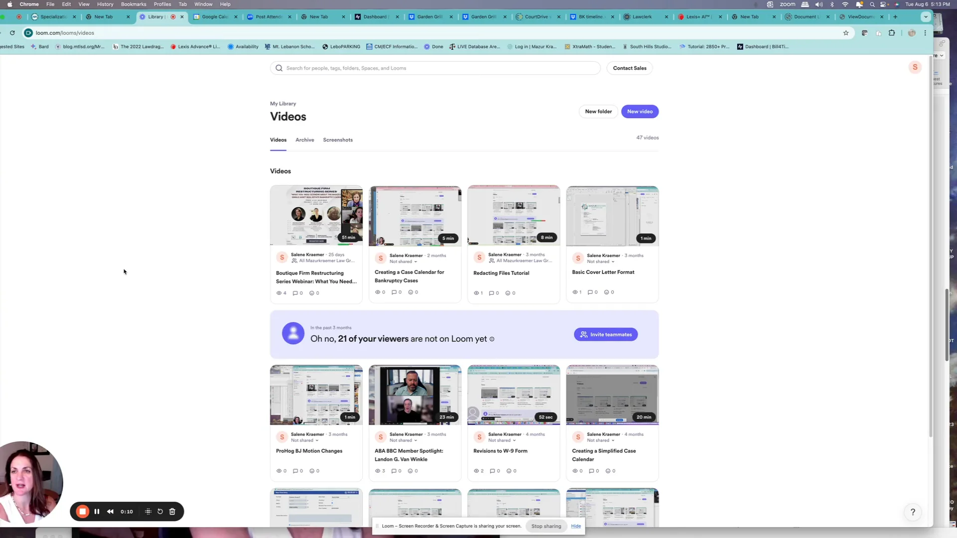This screenshot has width=957, height=538.
Task: Open the blur/effects dotted icon in recorder
Action: tap(148, 512)
